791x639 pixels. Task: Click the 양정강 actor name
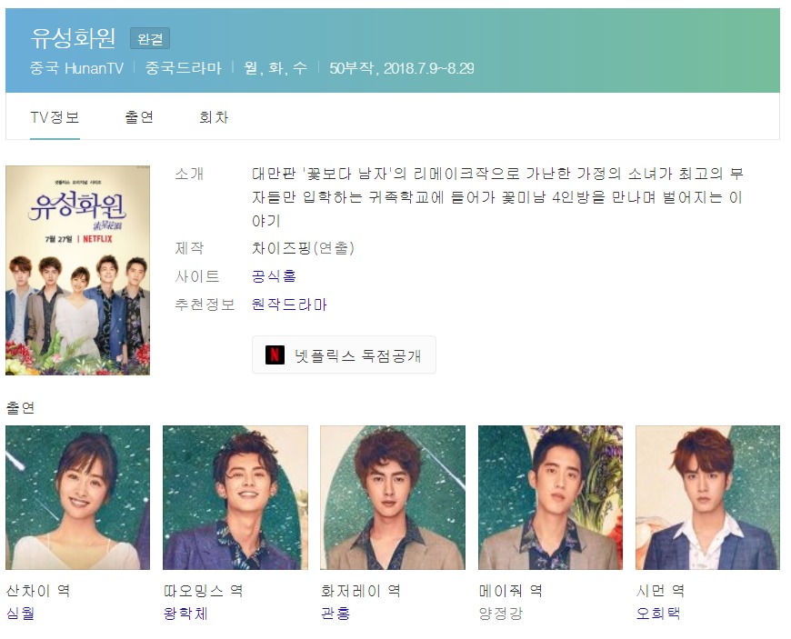[501, 614]
